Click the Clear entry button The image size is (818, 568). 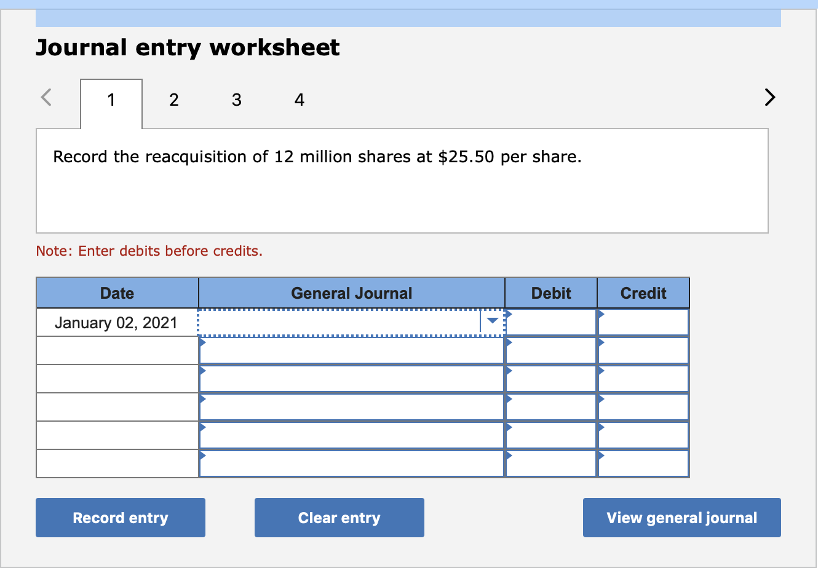point(340,518)
